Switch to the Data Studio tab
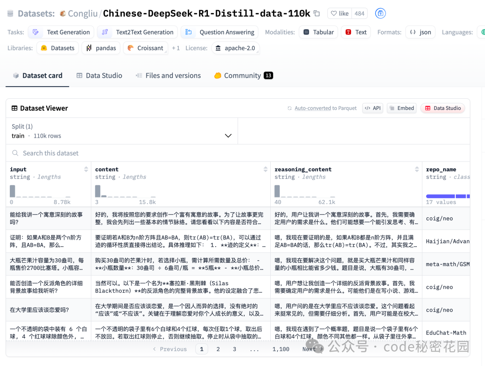 99,76
